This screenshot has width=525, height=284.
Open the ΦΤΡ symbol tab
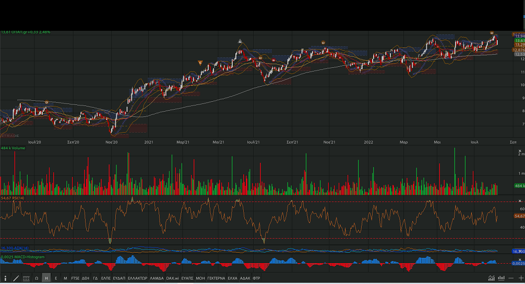[x=256, y=278]
